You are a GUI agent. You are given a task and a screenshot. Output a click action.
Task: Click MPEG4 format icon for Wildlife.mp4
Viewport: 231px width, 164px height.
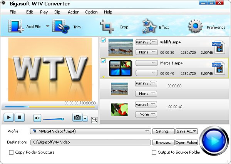219,47
